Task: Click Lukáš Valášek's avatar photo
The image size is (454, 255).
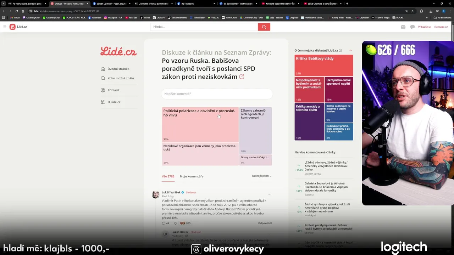Action: pos(155,194)
